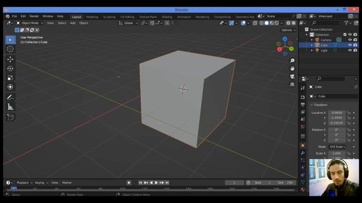Open the viewport Add menu
The width and height of the screenshot is (362, 203).
click(x=73, y=23)
